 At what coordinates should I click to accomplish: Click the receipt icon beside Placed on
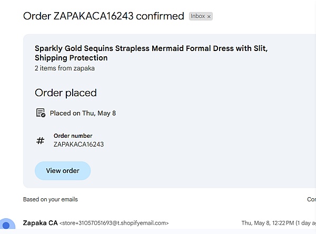pos(41,113)
